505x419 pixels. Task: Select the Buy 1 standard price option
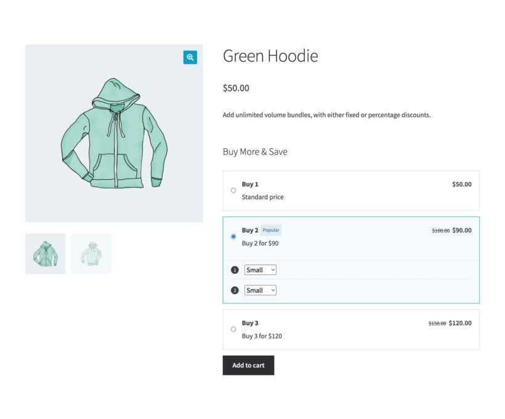coord(233,190)
